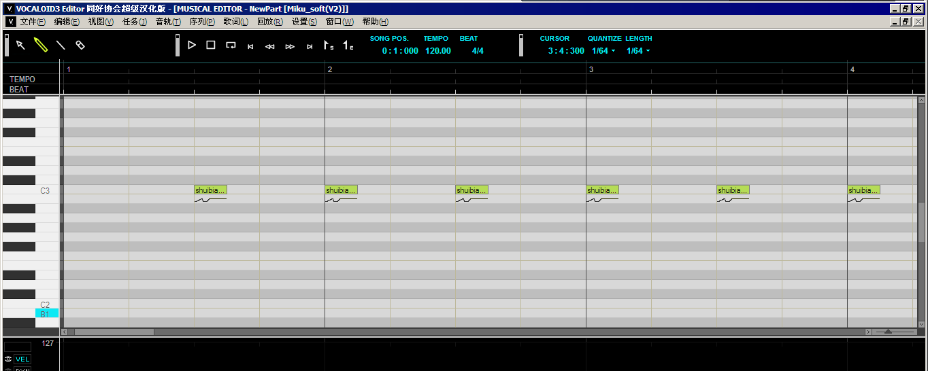Open the 歌词(L) menu
This screenshot has height=371, width=928.
[235, 22]
